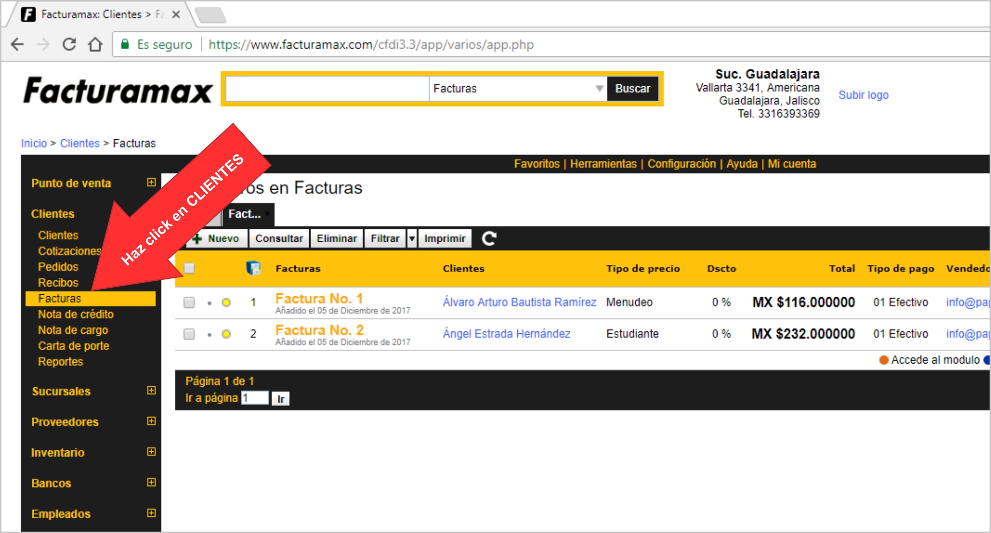This screenshot has height=533, width=991.
Task: Click the browser home icon
Action: click(x=95, y=45)
